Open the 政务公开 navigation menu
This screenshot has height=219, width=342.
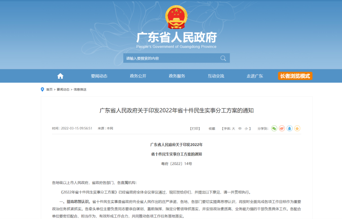click(x=138, y=76)
